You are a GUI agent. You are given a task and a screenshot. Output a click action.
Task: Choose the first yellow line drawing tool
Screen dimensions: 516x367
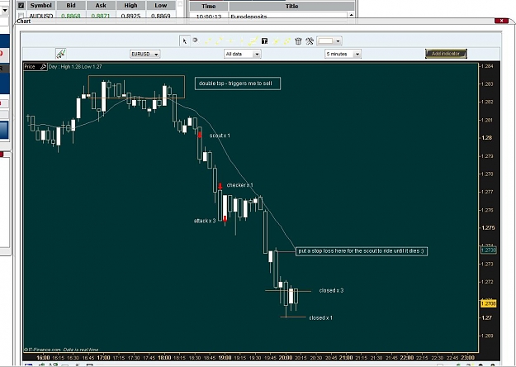point(208,41)
